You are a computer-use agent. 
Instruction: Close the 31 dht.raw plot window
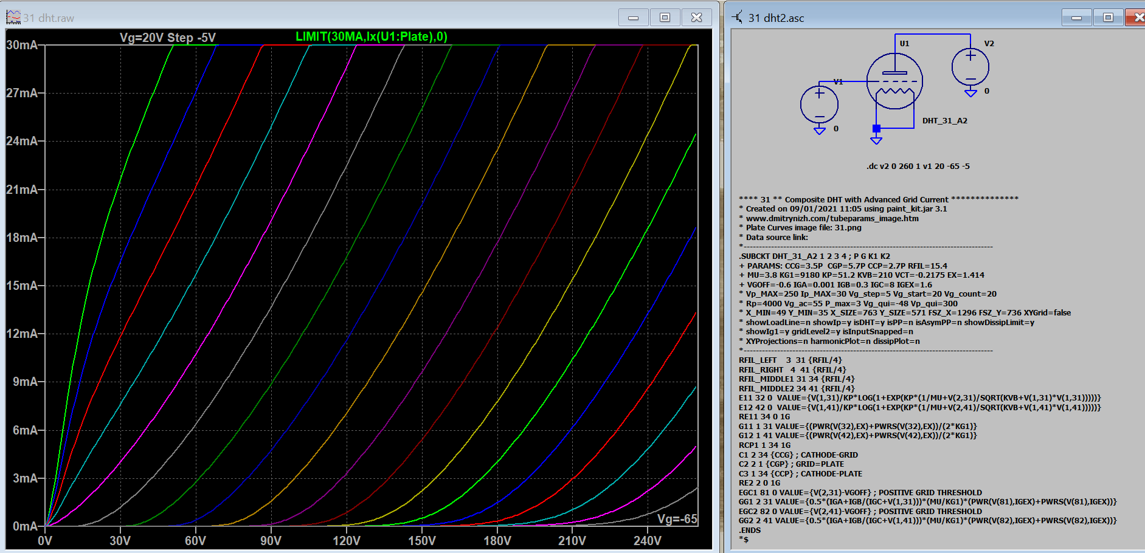point(697,18)
